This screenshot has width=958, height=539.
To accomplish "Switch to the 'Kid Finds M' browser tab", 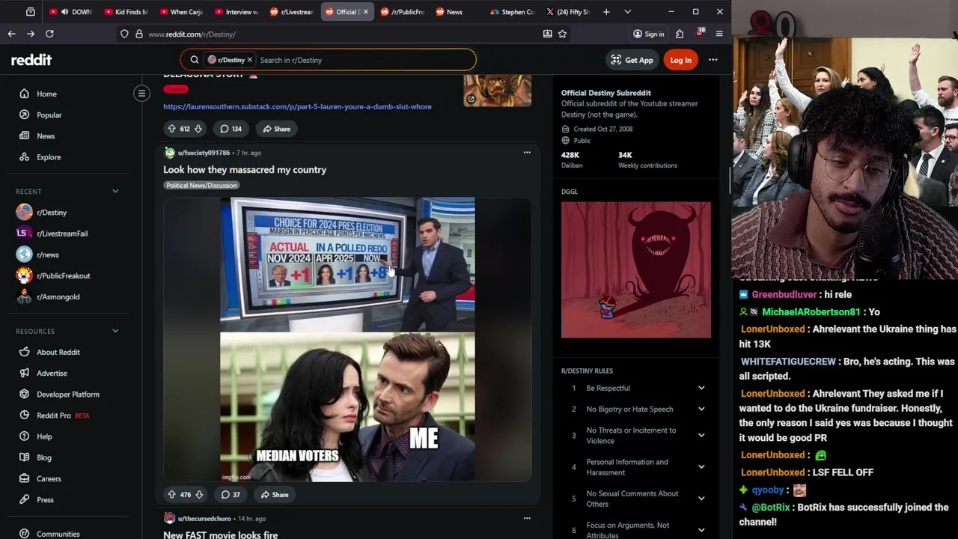I will point(126,12).
